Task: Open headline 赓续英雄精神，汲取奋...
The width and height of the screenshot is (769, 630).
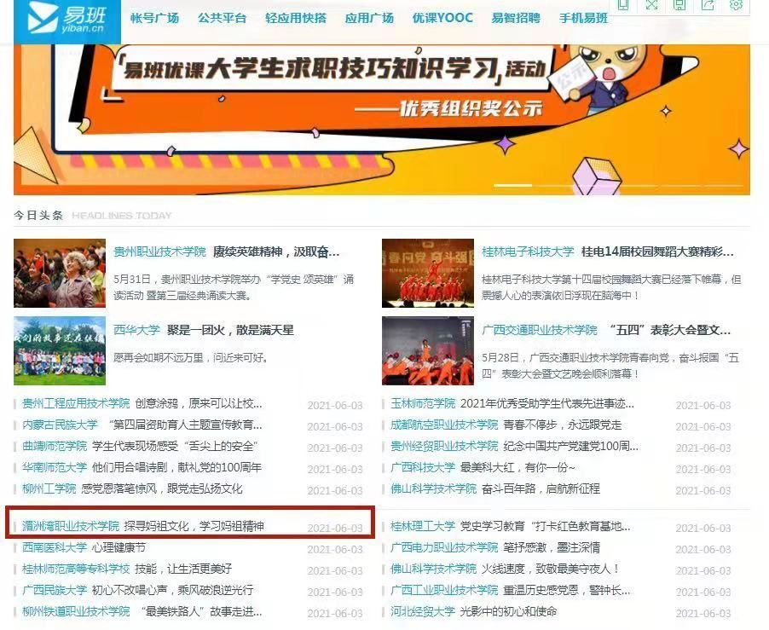Action: [x=276, y=252]
